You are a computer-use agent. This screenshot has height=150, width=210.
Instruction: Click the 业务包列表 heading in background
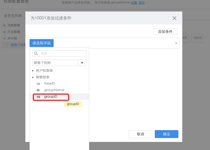13,16
